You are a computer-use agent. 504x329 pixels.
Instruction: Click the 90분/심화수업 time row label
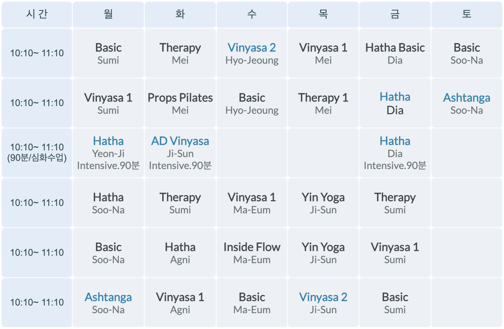click(37, 153)
